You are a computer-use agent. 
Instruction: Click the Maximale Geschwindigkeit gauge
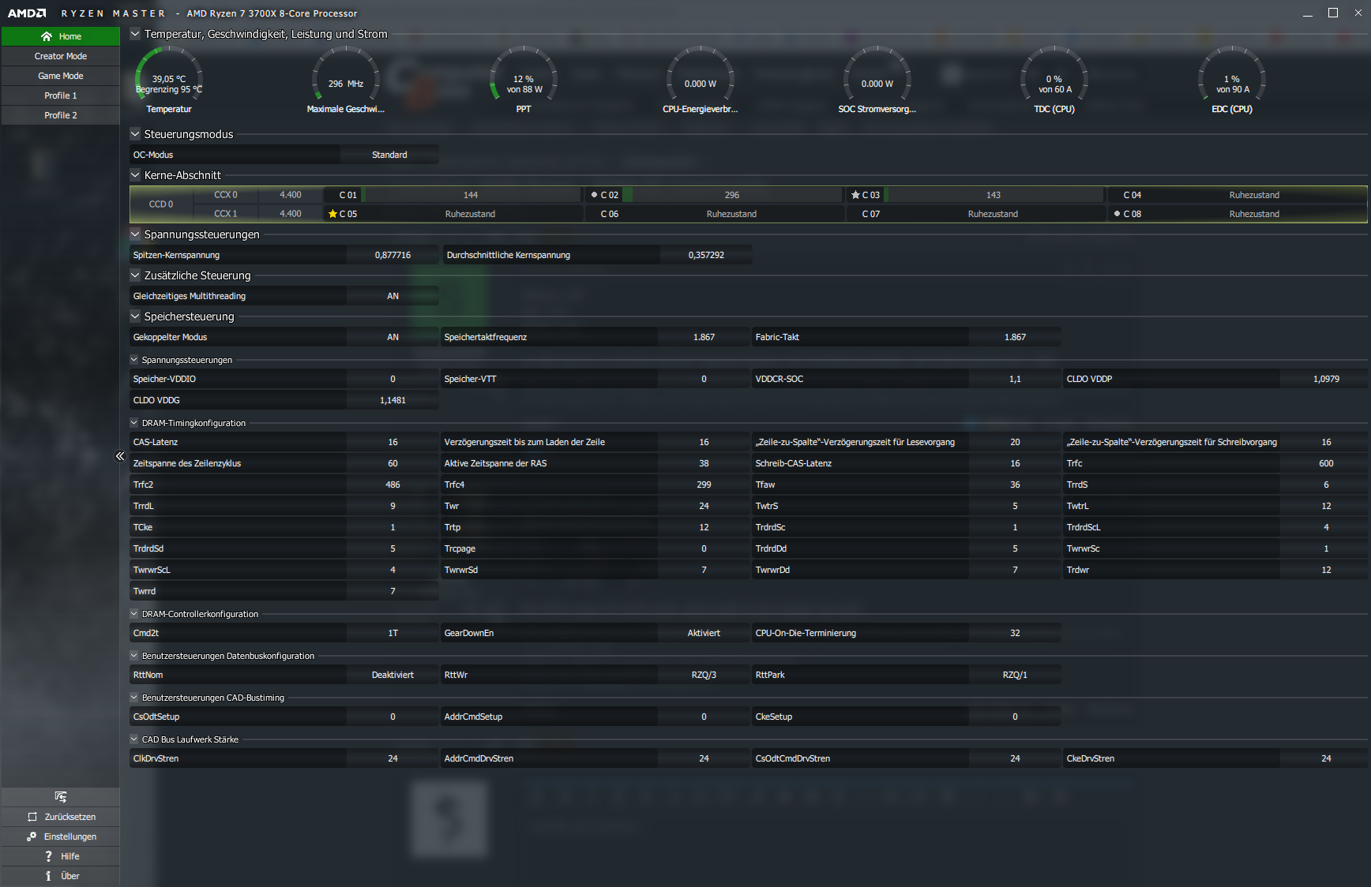(346, 80)
